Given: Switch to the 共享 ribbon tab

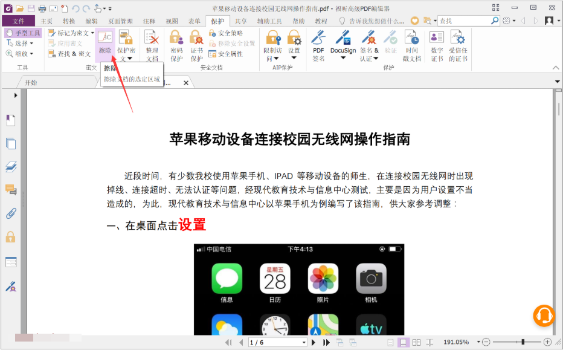Looking at the screenshot, I should pos(240,21).
